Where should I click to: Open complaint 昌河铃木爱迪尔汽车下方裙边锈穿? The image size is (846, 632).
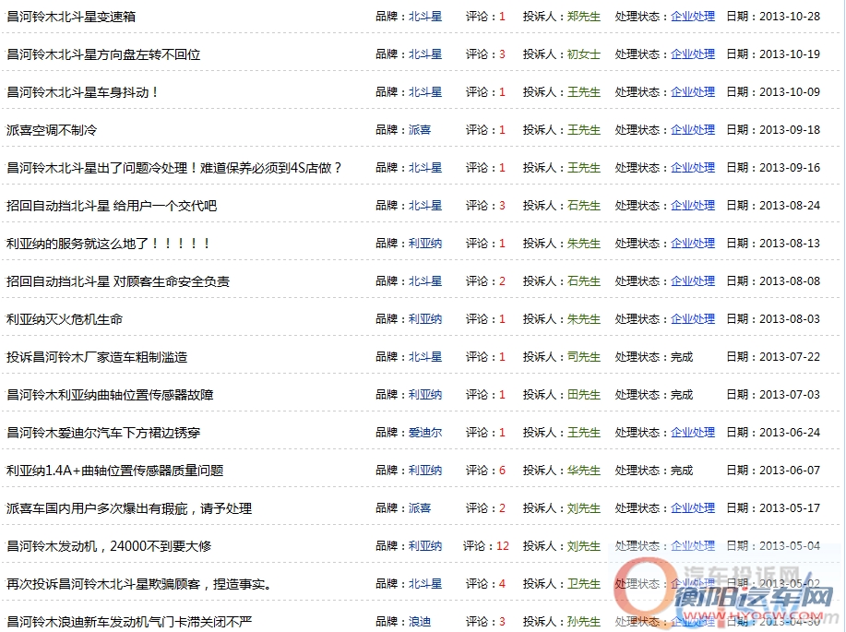coord(103,433)
